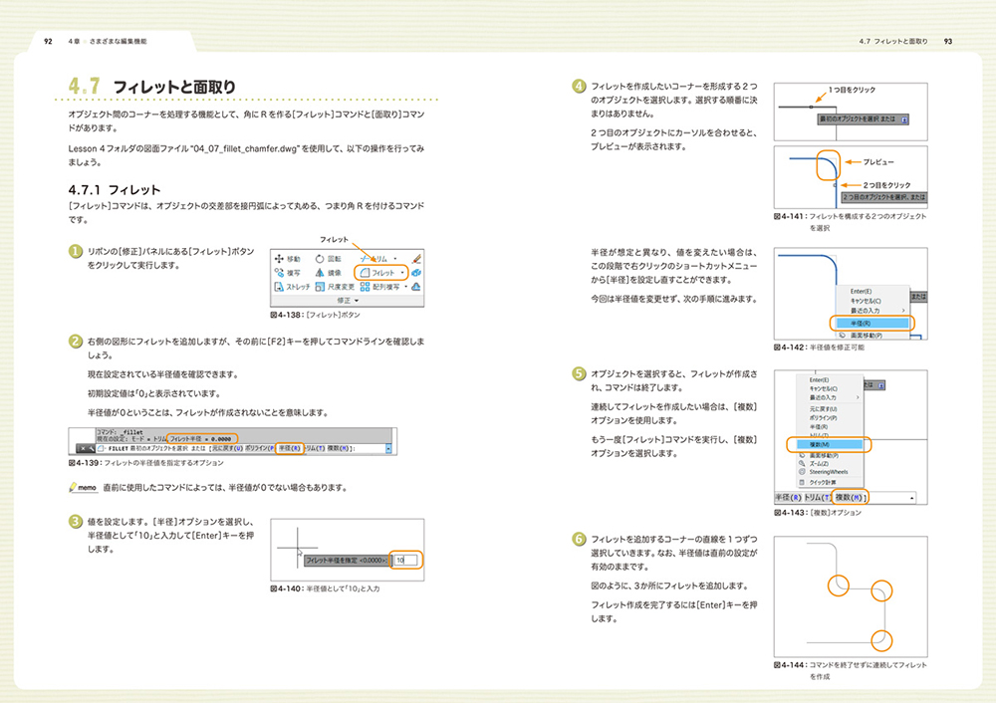Screen dimensions: 996x703
Task: Click トリム(T) option in figure 4-139 command line
Action: 315,448
